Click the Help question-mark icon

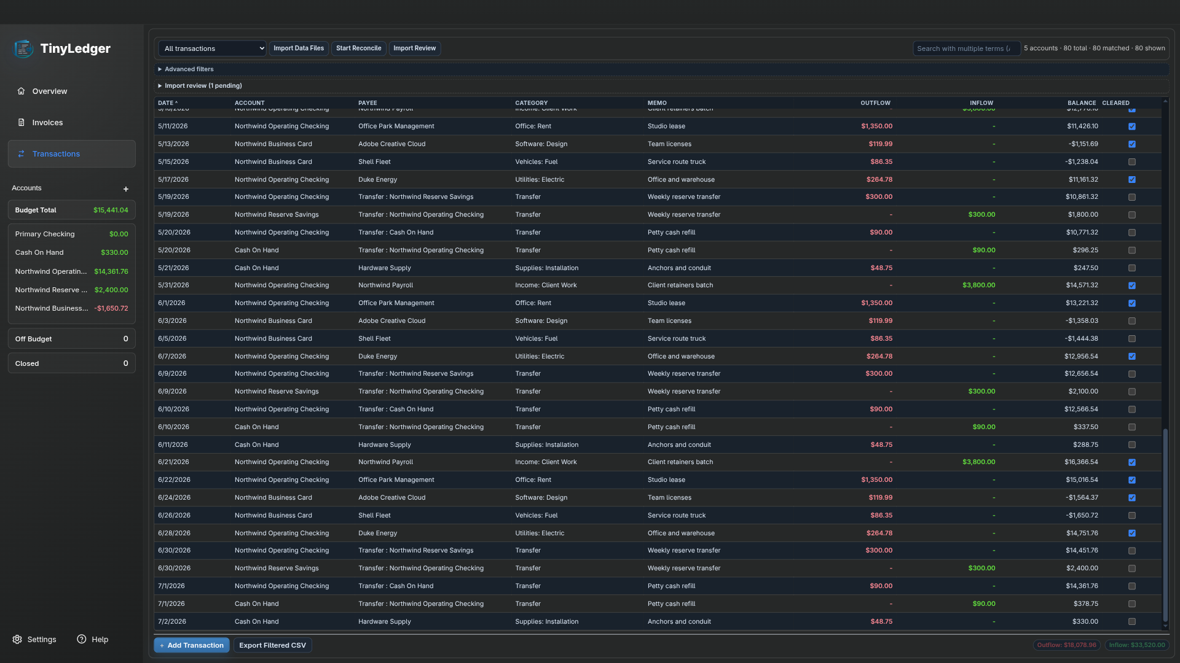(x=81, y=639)
